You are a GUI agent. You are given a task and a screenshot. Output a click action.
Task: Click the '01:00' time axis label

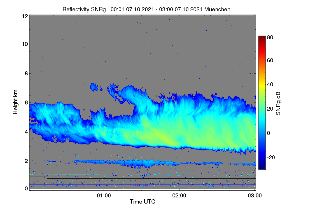click(x=104, y=196)
